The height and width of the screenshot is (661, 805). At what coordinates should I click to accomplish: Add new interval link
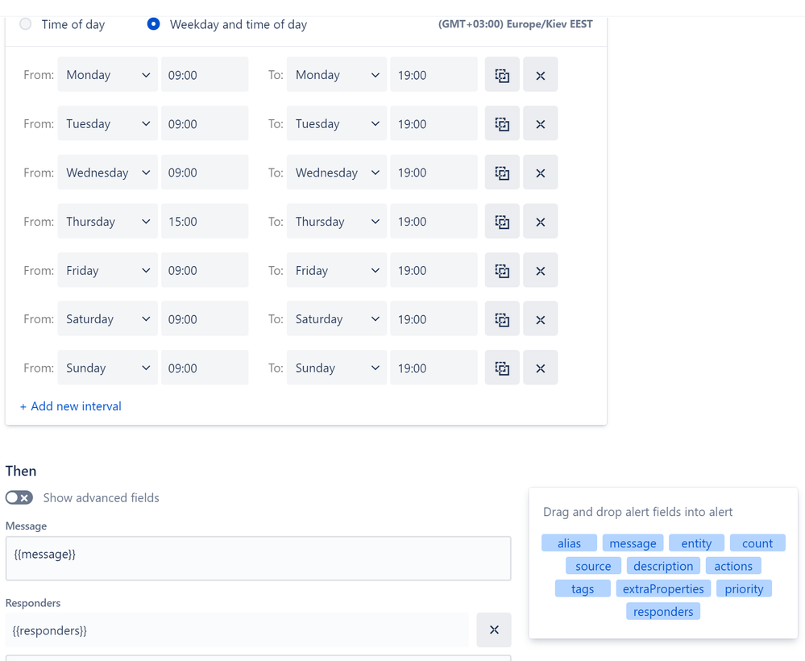pos(71,406)
